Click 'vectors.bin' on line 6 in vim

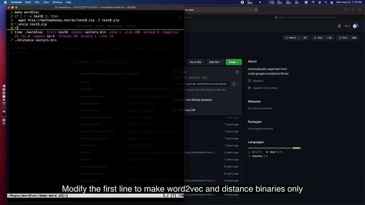[x=95, y=32]
